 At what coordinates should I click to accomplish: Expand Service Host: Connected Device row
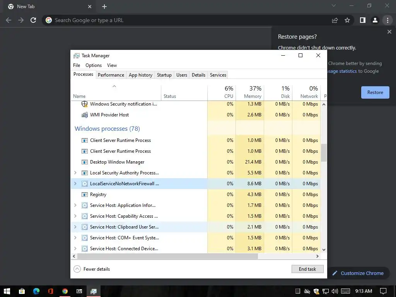[x=75, y=249]
